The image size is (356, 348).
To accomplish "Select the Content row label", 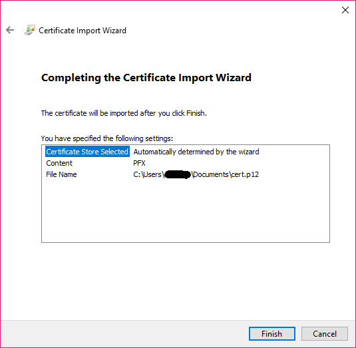I will tap(59, 163).
